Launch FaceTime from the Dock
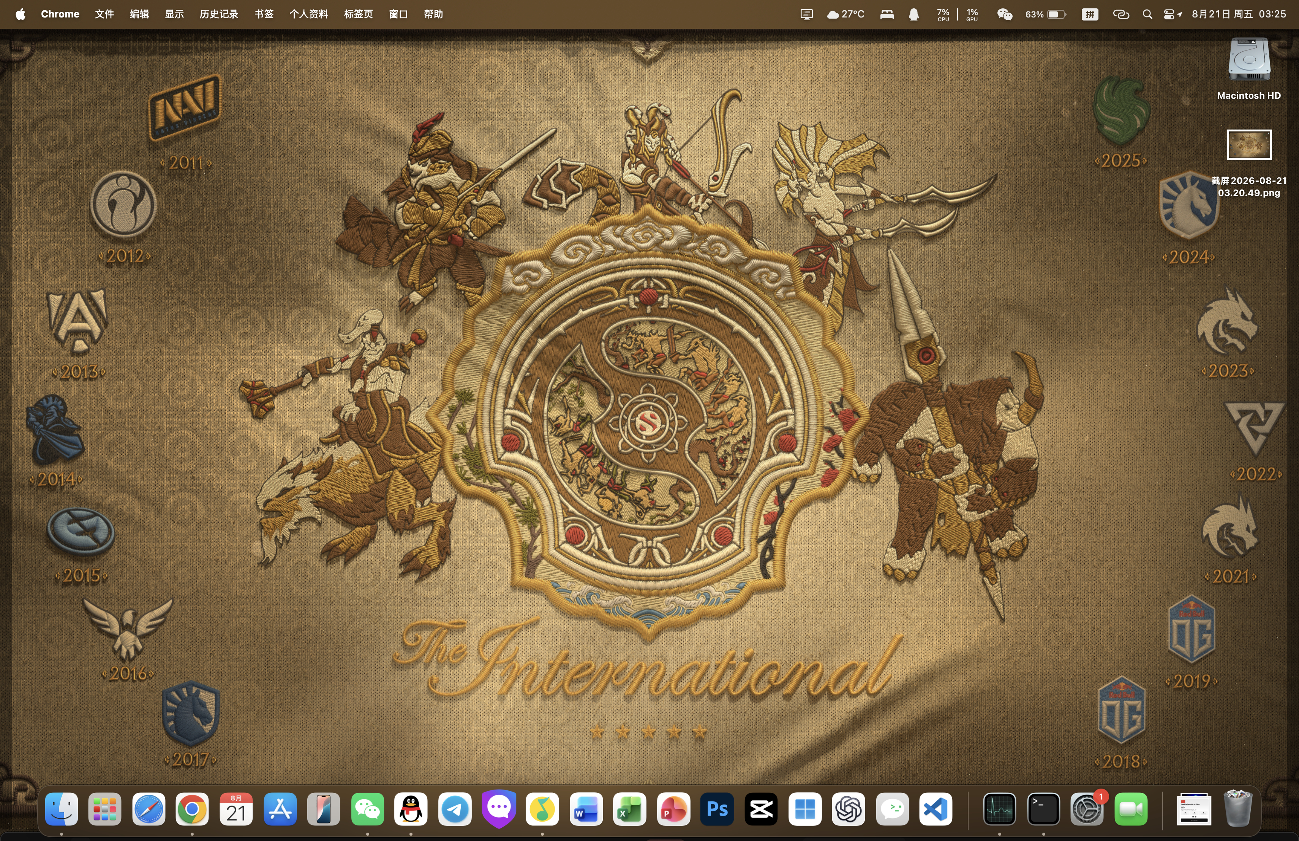The width and height of the screenshot is (1299, 841). pos(1131,809)
